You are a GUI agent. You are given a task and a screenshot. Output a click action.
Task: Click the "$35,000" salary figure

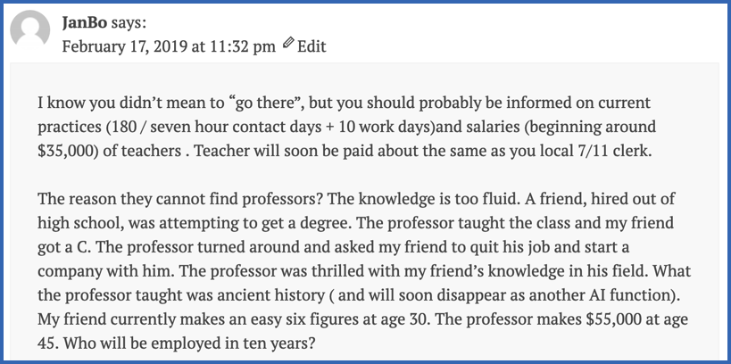[x=67, y=152]
